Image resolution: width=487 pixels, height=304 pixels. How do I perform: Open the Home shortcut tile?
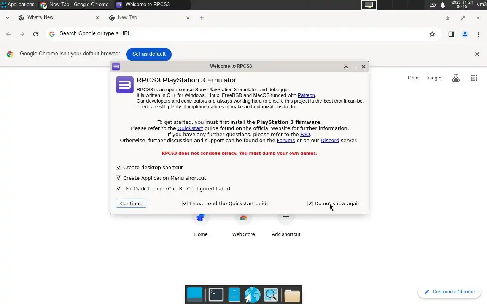click(x=201, y=224)
